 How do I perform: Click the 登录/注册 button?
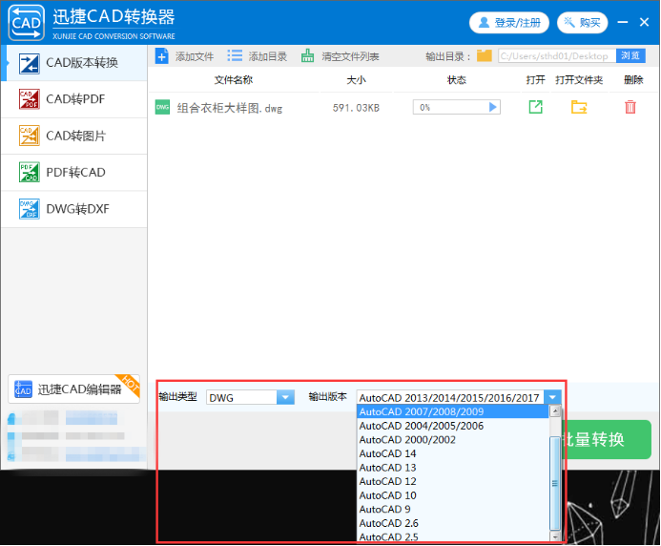(x=508, y=22)
